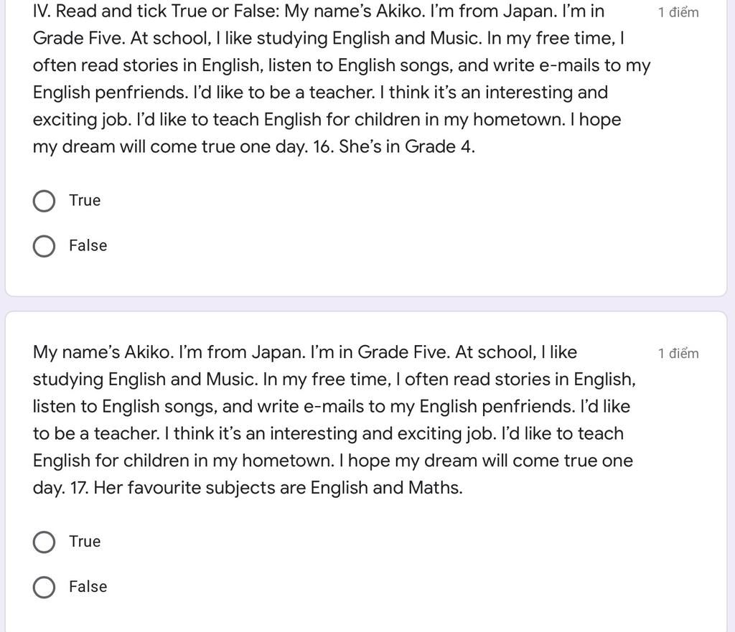Click the '1 điểm' label of question 16
The image size is (735, 632).
678,12
